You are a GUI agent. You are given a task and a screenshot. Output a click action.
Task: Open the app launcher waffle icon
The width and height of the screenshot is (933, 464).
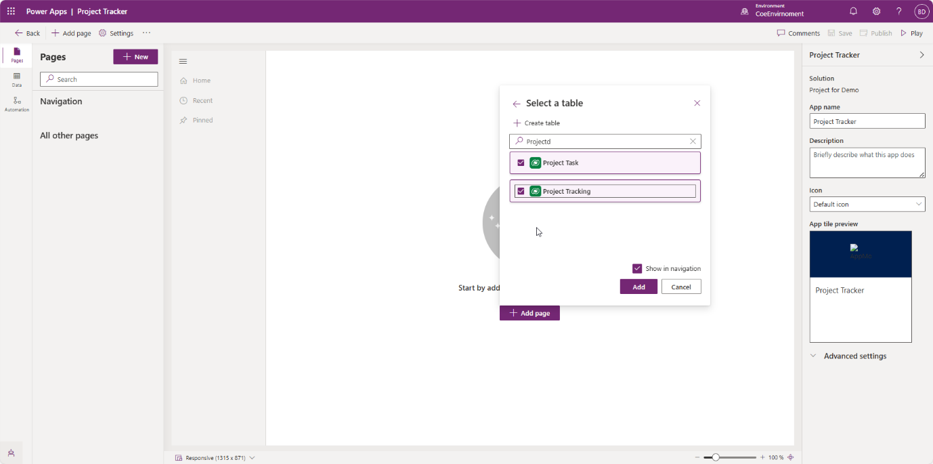[x=11, y=12]
